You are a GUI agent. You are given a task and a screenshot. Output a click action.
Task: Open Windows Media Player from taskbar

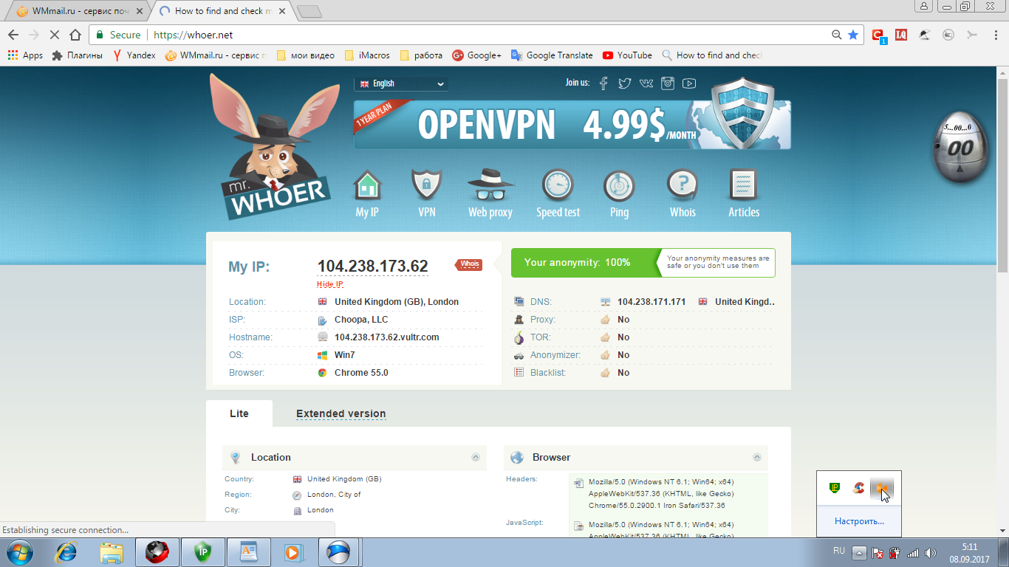293,552
